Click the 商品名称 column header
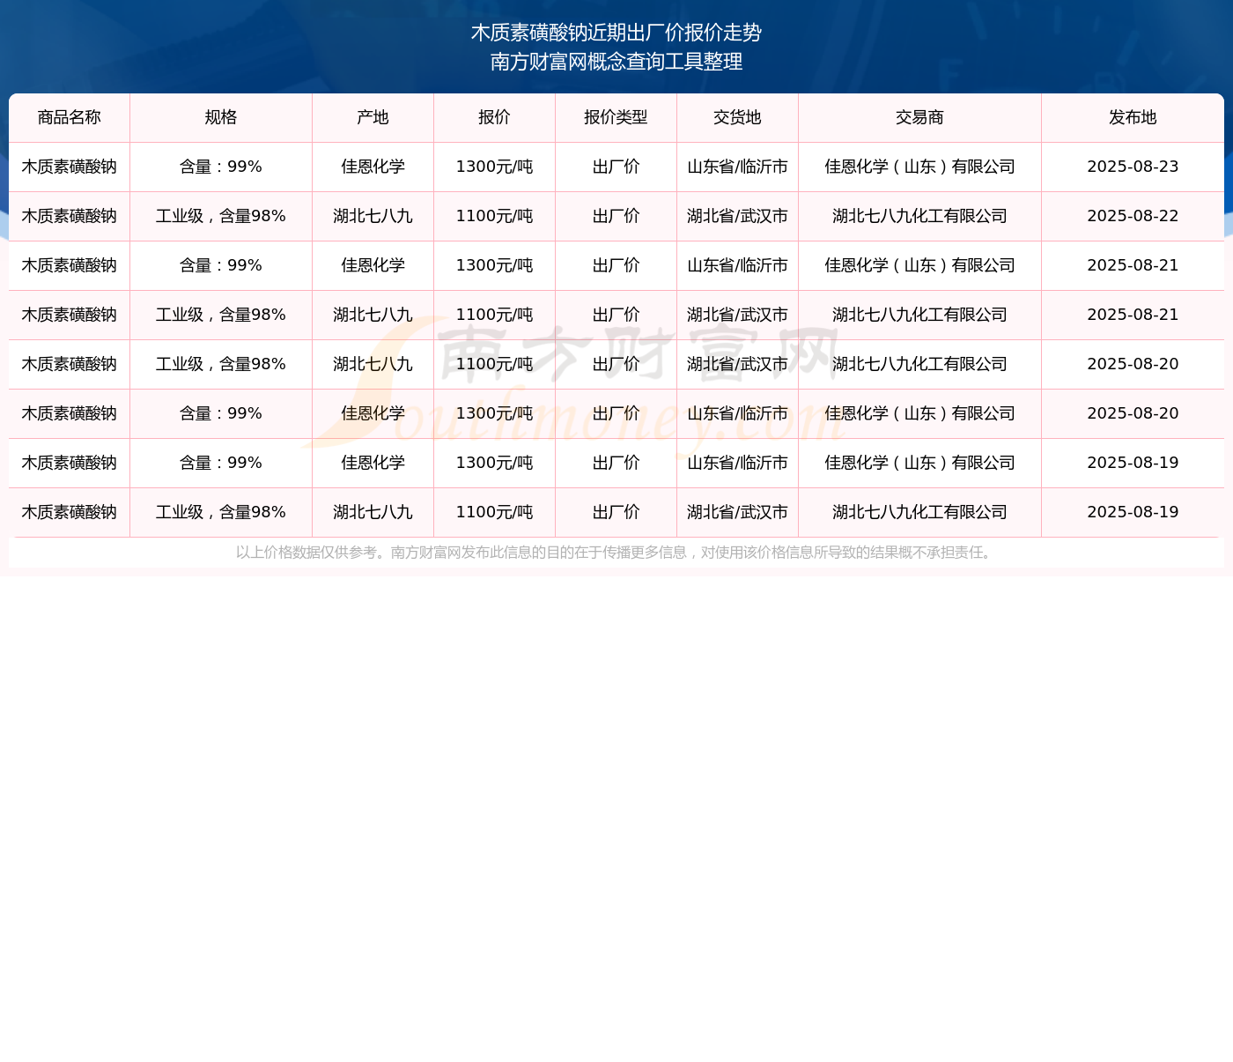The image size is (1233, 1062). [x=70, y=118]
